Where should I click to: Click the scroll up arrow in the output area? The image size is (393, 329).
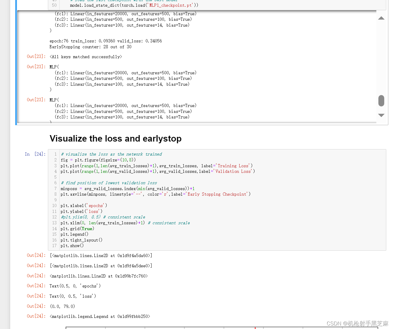[381, 18]
